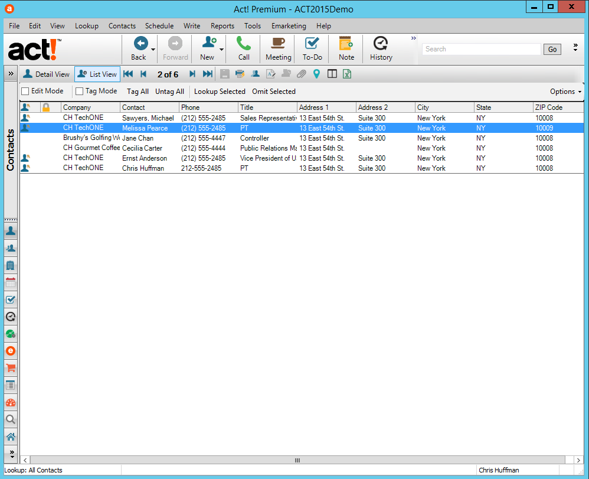Open the New button dropdown arrow
589x479 pixels.
click(x=222, y=49)
